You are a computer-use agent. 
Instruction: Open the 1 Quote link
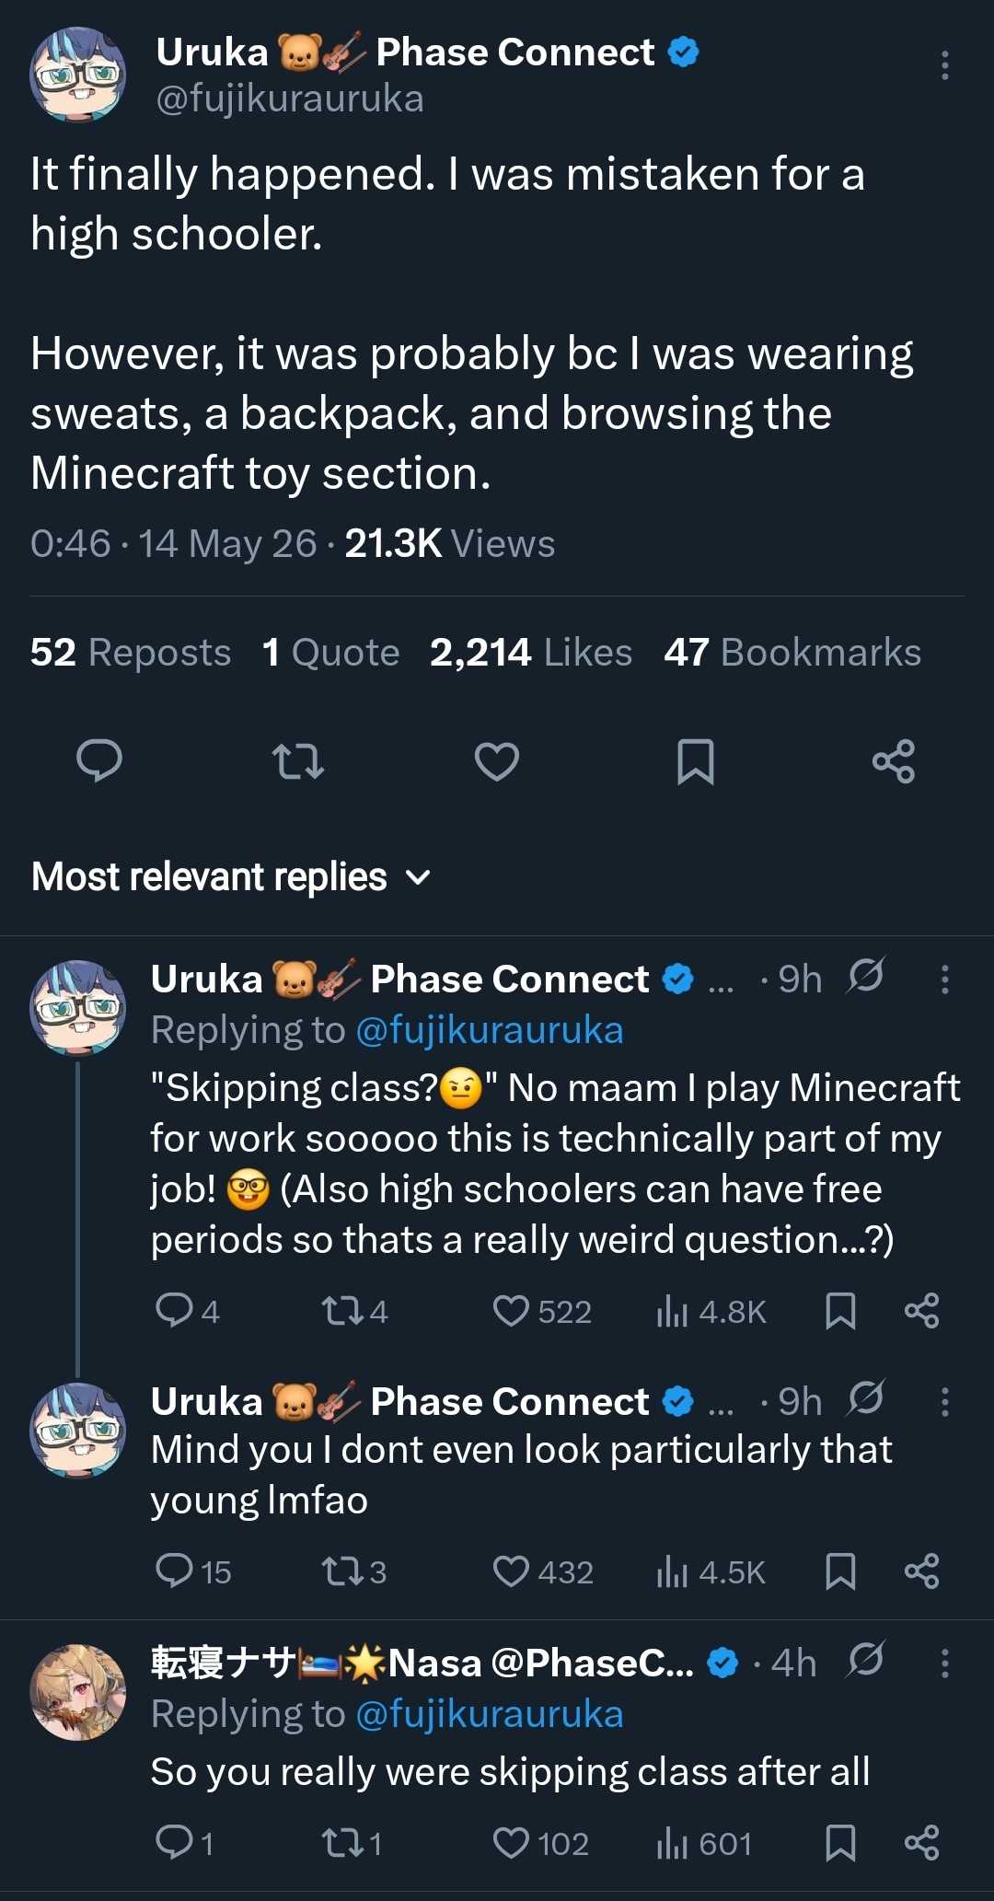click(x=331, y=653)
